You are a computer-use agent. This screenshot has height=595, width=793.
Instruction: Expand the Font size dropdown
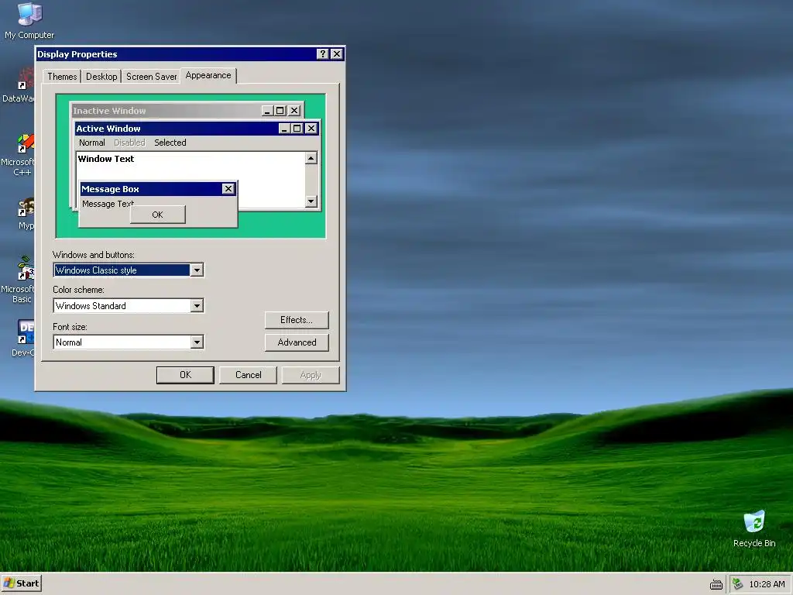(x=197, y=342)
